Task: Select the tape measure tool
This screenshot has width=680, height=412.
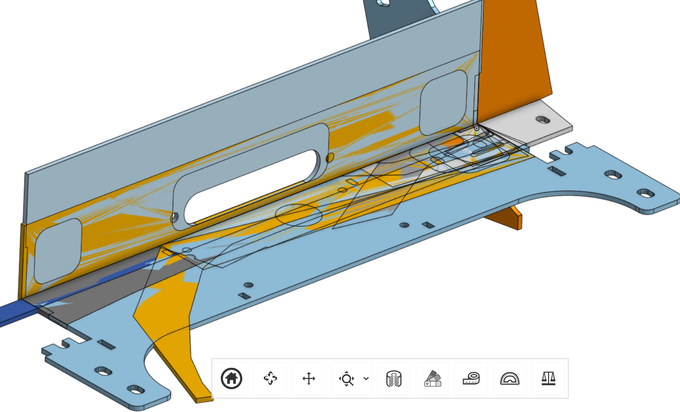Action: coord(471,378)
